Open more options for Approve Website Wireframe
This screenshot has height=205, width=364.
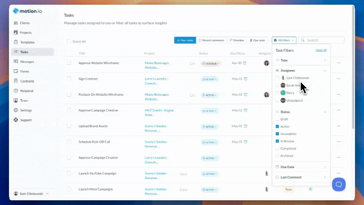point(338,63)
